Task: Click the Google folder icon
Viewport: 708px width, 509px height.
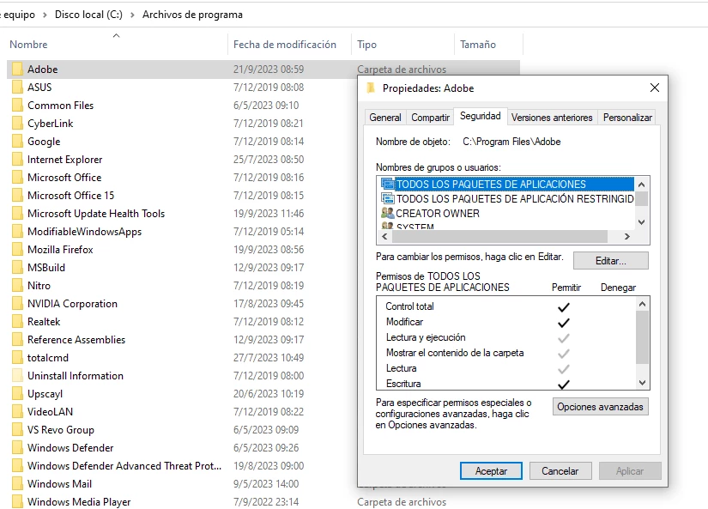Action: click(x=17, y=142)
